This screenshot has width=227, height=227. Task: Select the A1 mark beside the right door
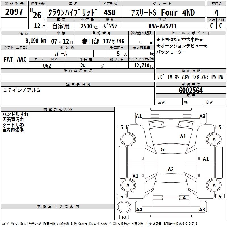[x=206, y=159]
